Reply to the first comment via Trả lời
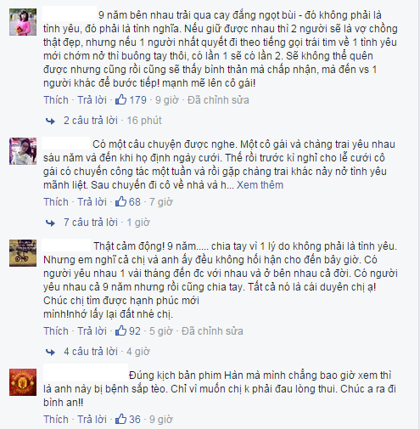This screenshot has width=420, height=429. tap(92, 100)
